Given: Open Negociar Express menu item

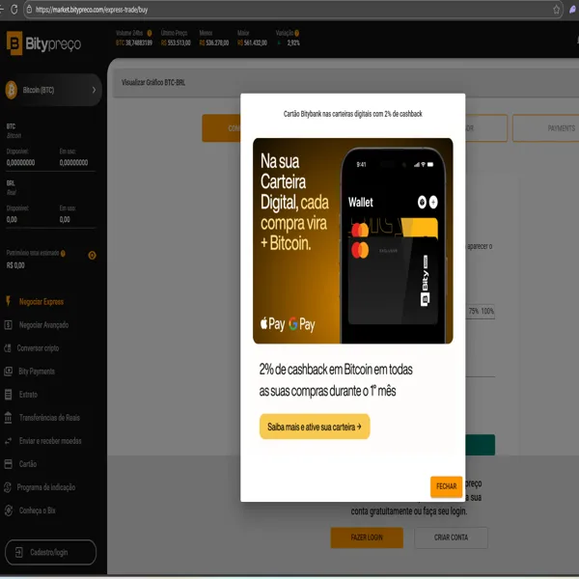Looking at the screenshot, I should [41, 302].
